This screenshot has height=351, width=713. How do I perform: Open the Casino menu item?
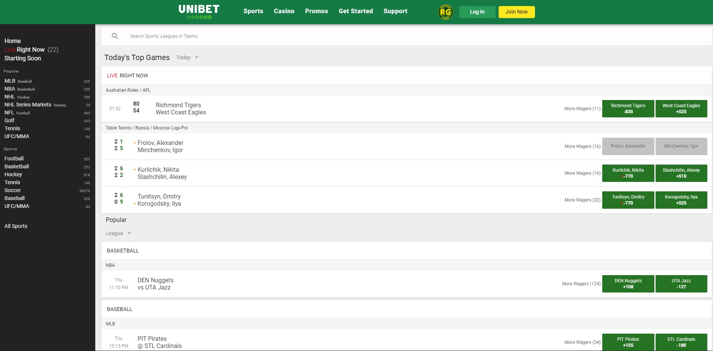[284, 11]
